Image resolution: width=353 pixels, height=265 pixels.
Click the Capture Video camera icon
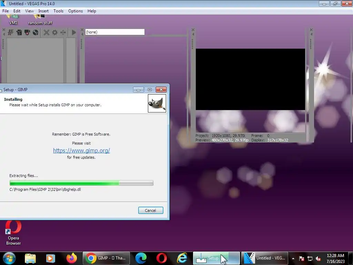coord(27,32)
